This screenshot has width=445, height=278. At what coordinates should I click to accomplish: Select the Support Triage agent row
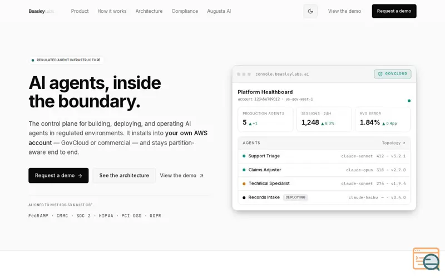coord(324,156)
